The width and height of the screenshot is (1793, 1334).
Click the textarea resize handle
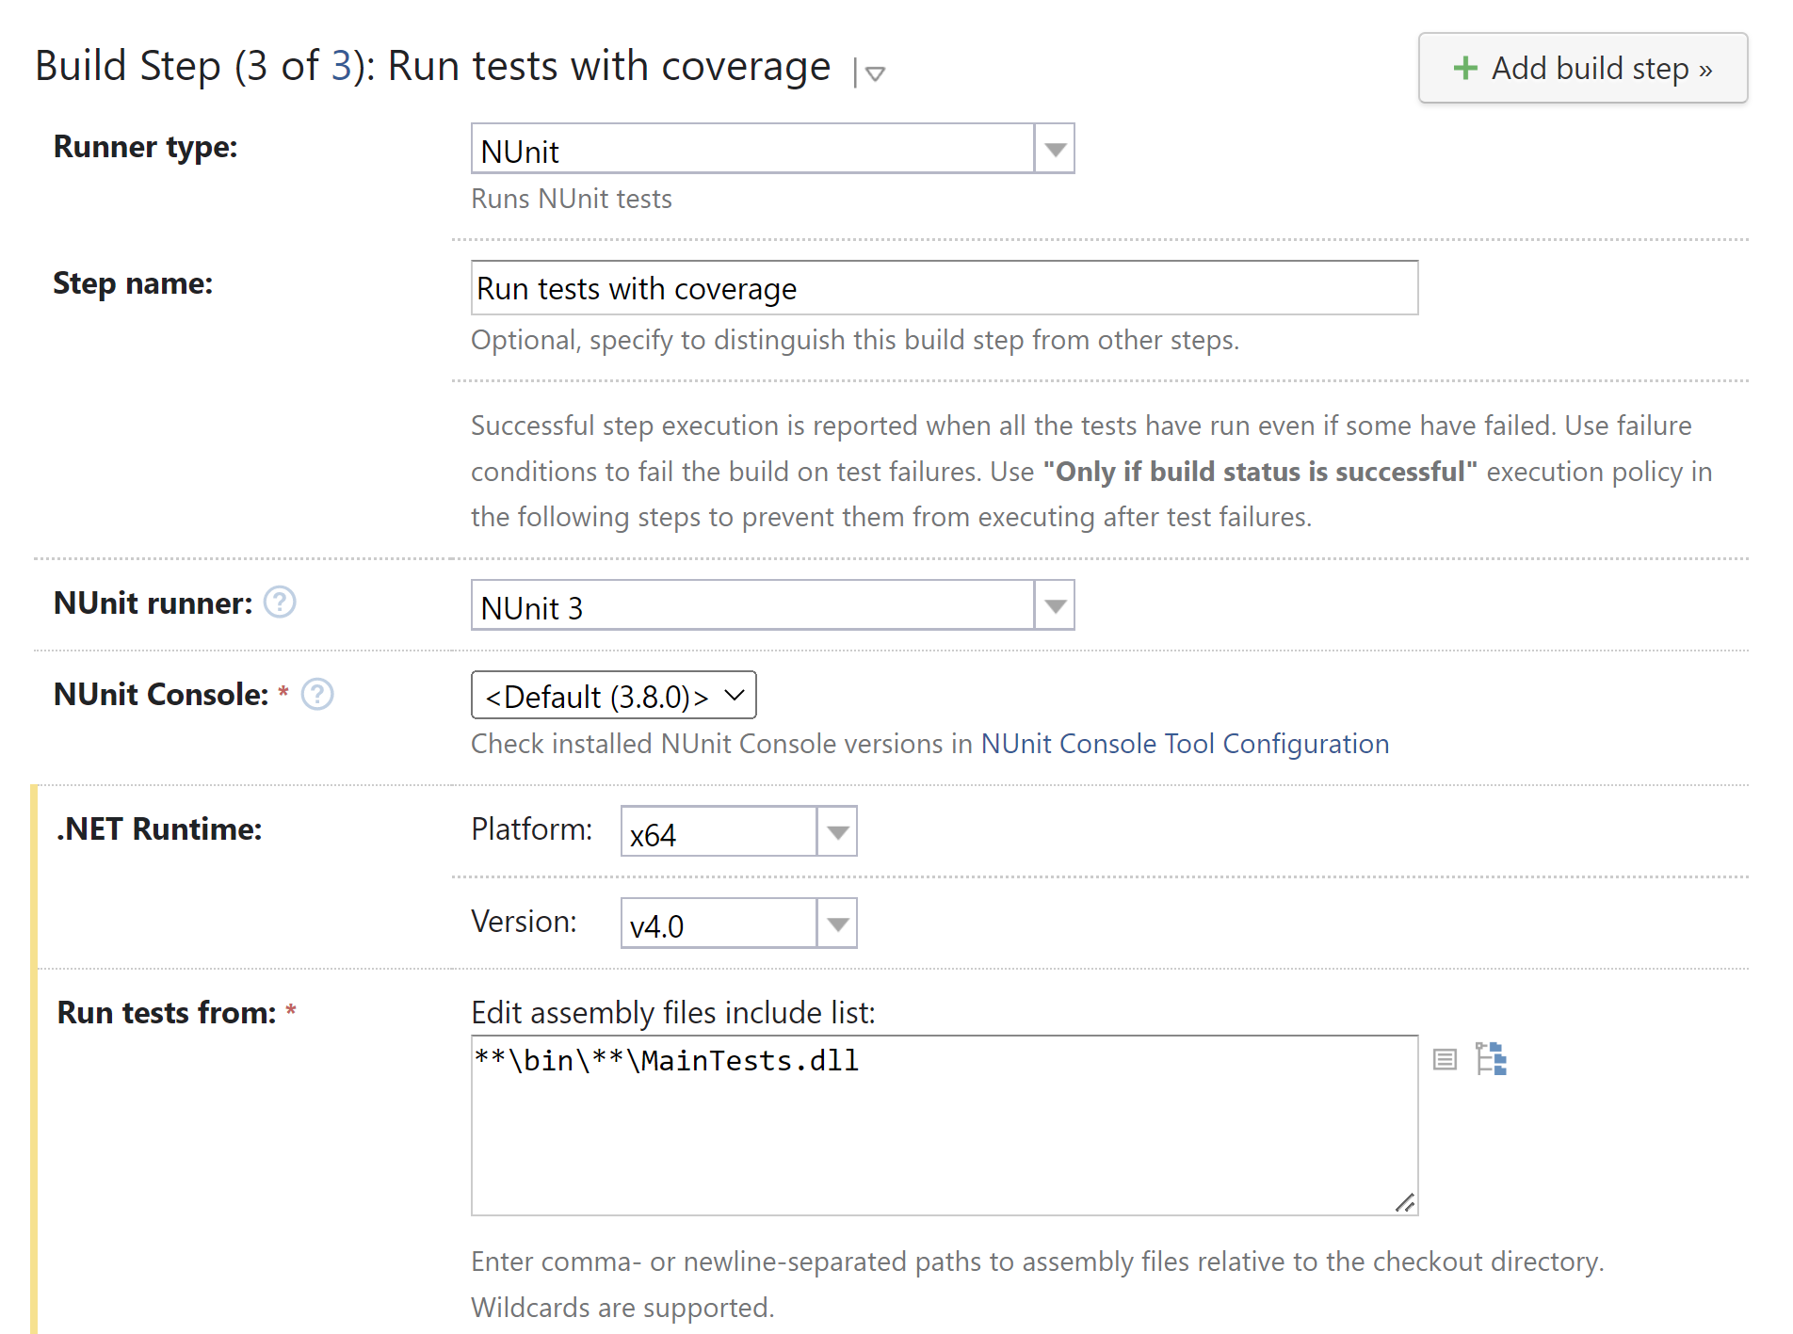(1407, 1202)
